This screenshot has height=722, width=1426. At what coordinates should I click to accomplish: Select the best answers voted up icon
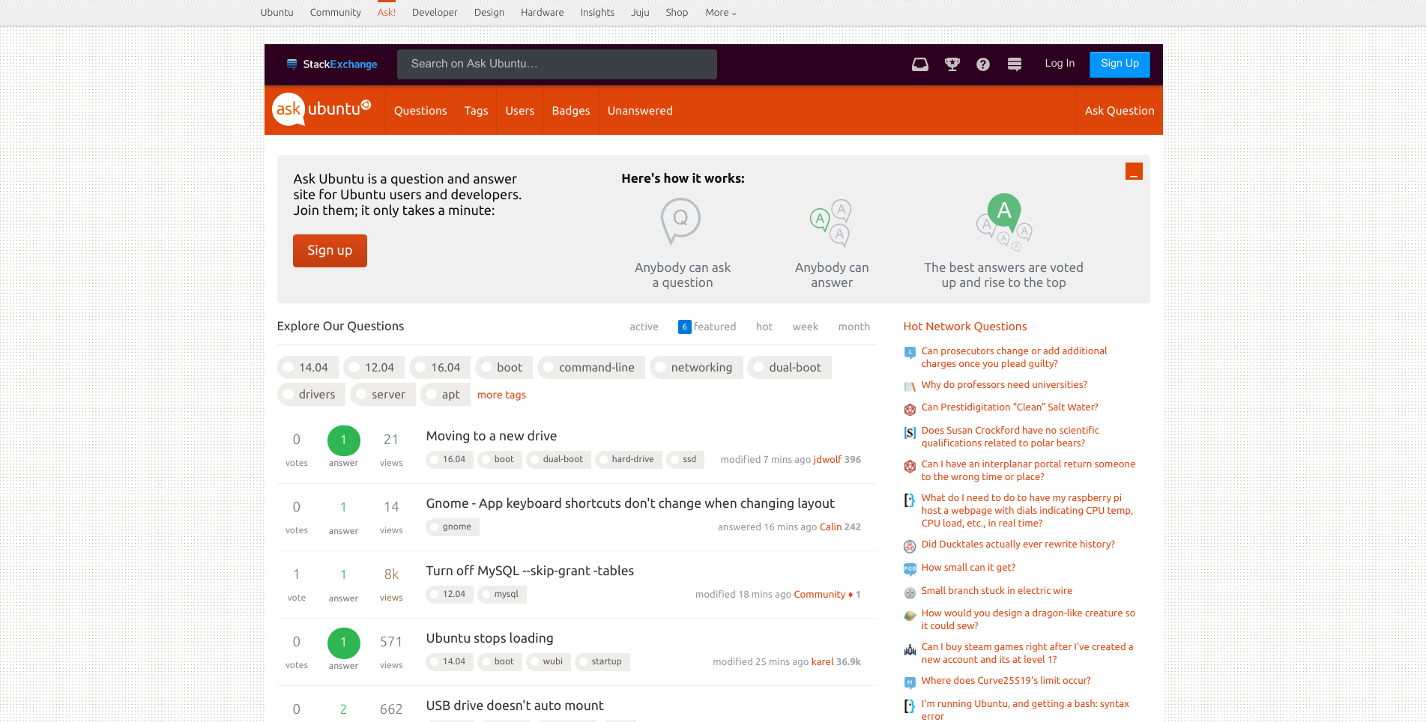tap(1004, 222)
